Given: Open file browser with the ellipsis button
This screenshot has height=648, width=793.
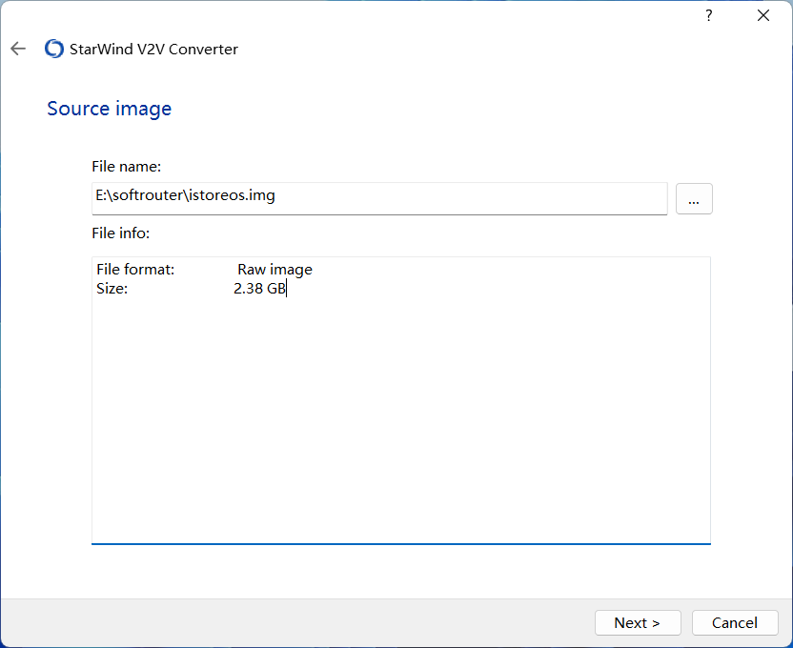Looking at the screenshot, I should pyautogui.click(x=694, y=199).
